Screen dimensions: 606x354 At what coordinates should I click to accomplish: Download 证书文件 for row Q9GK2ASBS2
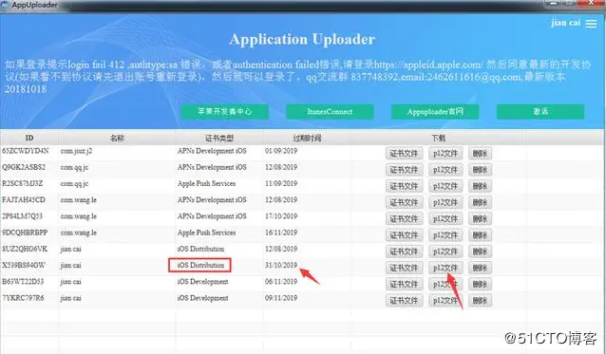click(x=404, y=170)
